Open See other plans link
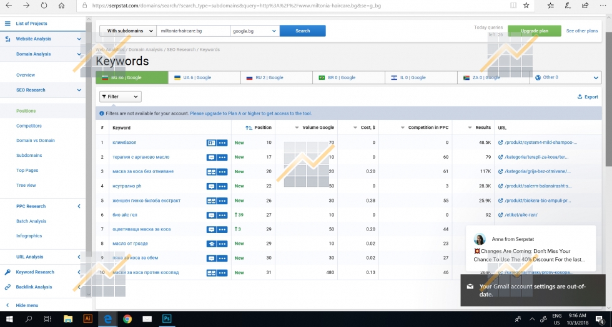The width and height of the screenshot is (612, 327). [581, 31]
